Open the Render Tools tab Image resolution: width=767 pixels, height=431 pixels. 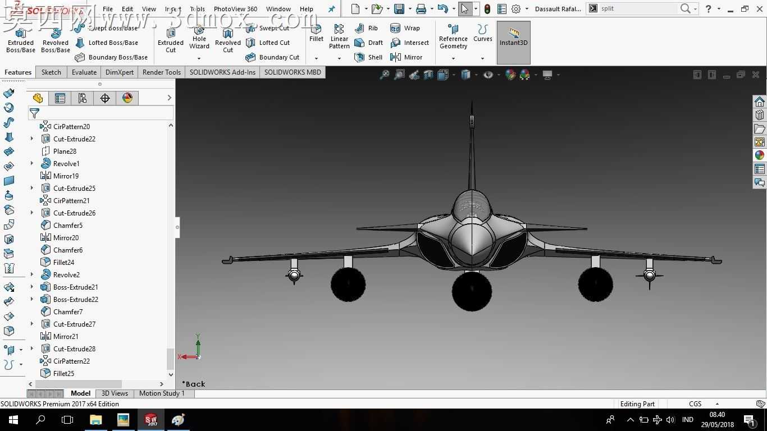pyautogui.click(x=162, y=72)
